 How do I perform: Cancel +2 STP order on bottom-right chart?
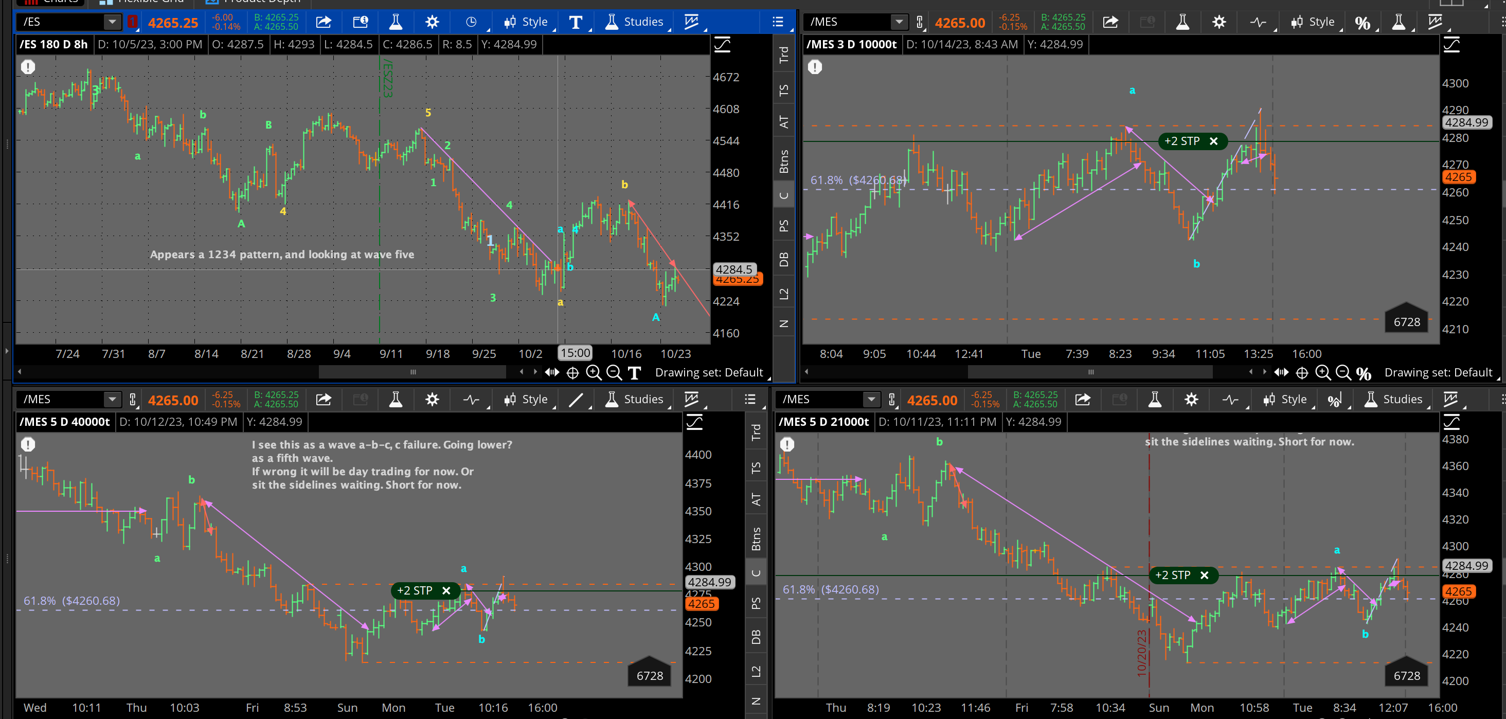tap(1204, 576)
